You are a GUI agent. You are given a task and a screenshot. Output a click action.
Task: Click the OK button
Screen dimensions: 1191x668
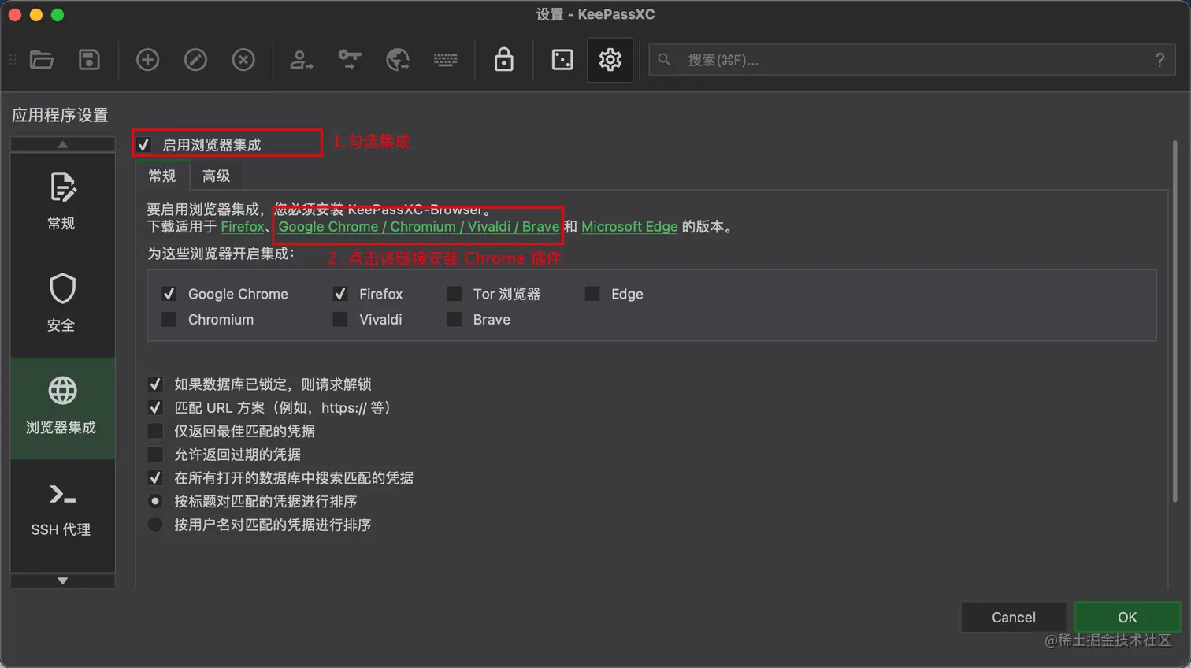click(1127, 618)
